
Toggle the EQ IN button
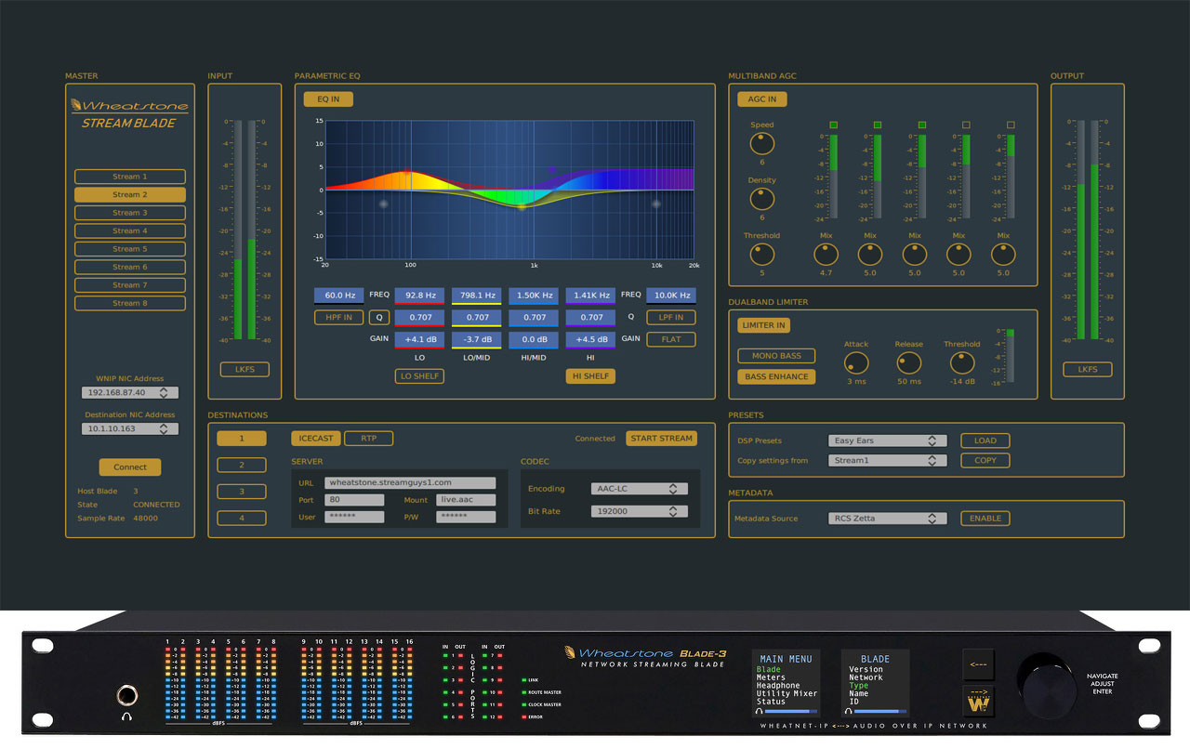[328, 99]
